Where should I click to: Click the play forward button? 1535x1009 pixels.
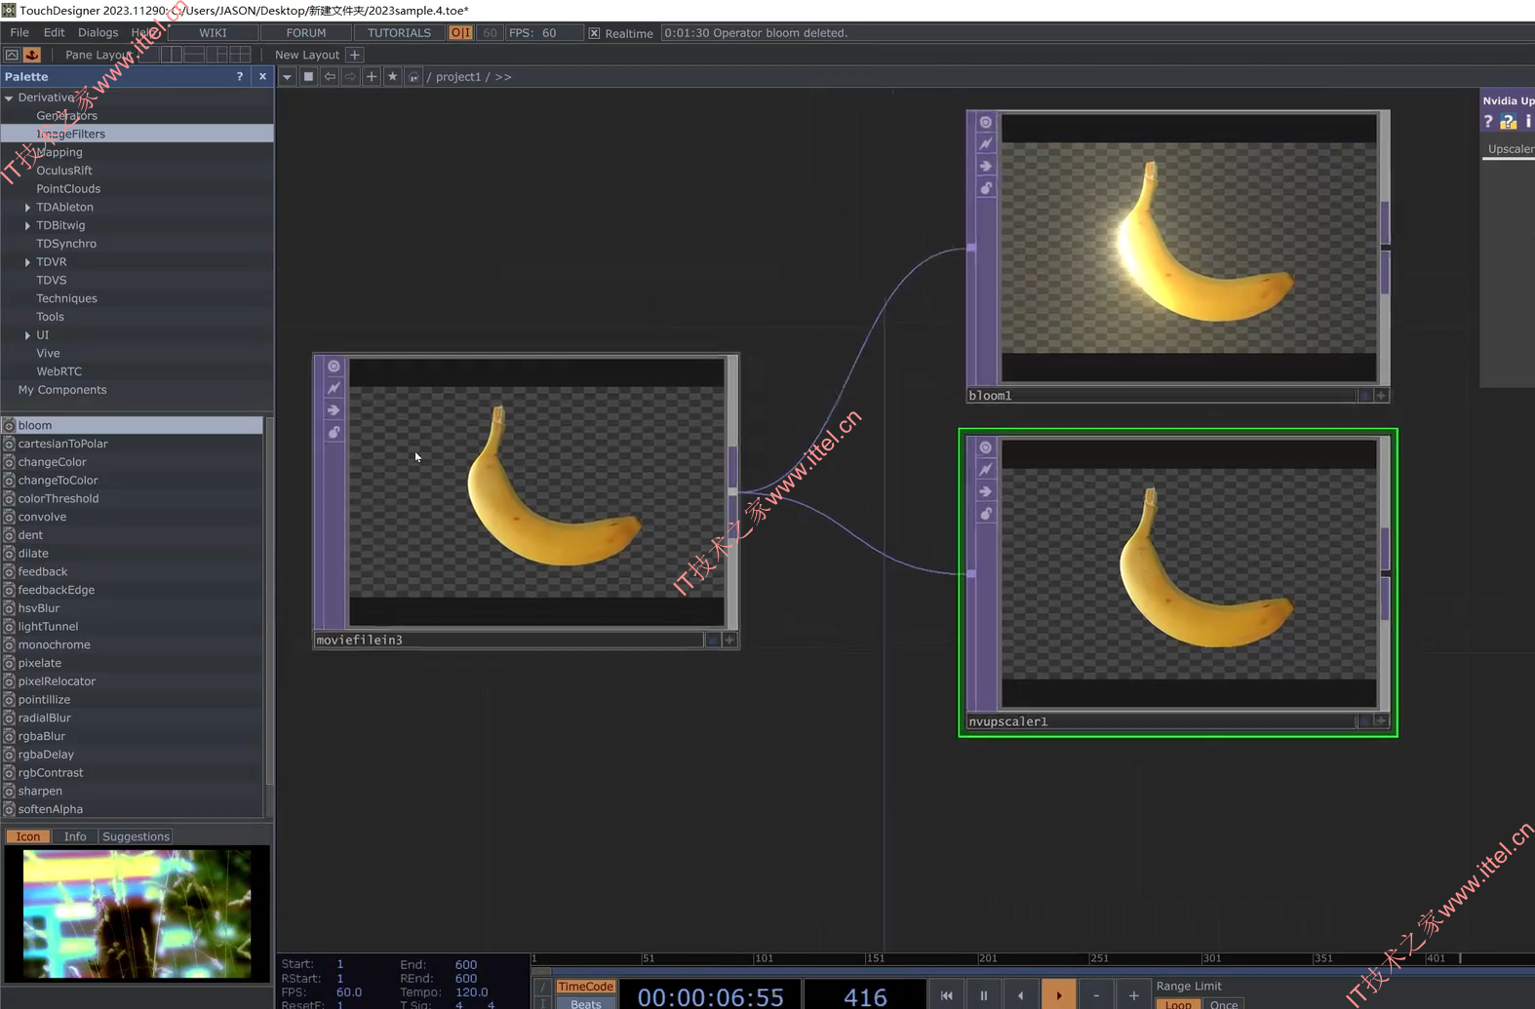[x=1058, y=995]
